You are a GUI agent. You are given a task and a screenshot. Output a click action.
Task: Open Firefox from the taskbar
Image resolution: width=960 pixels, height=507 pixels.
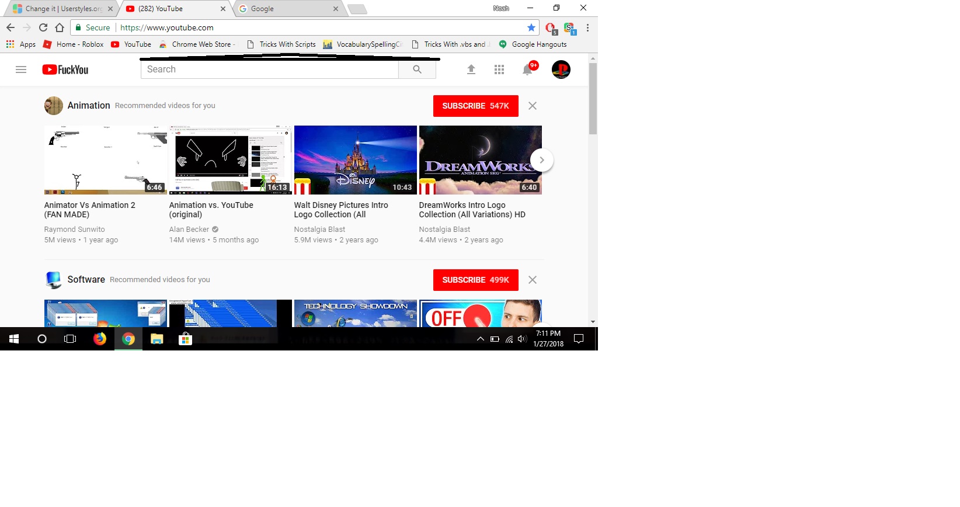[x=100, y=339]
